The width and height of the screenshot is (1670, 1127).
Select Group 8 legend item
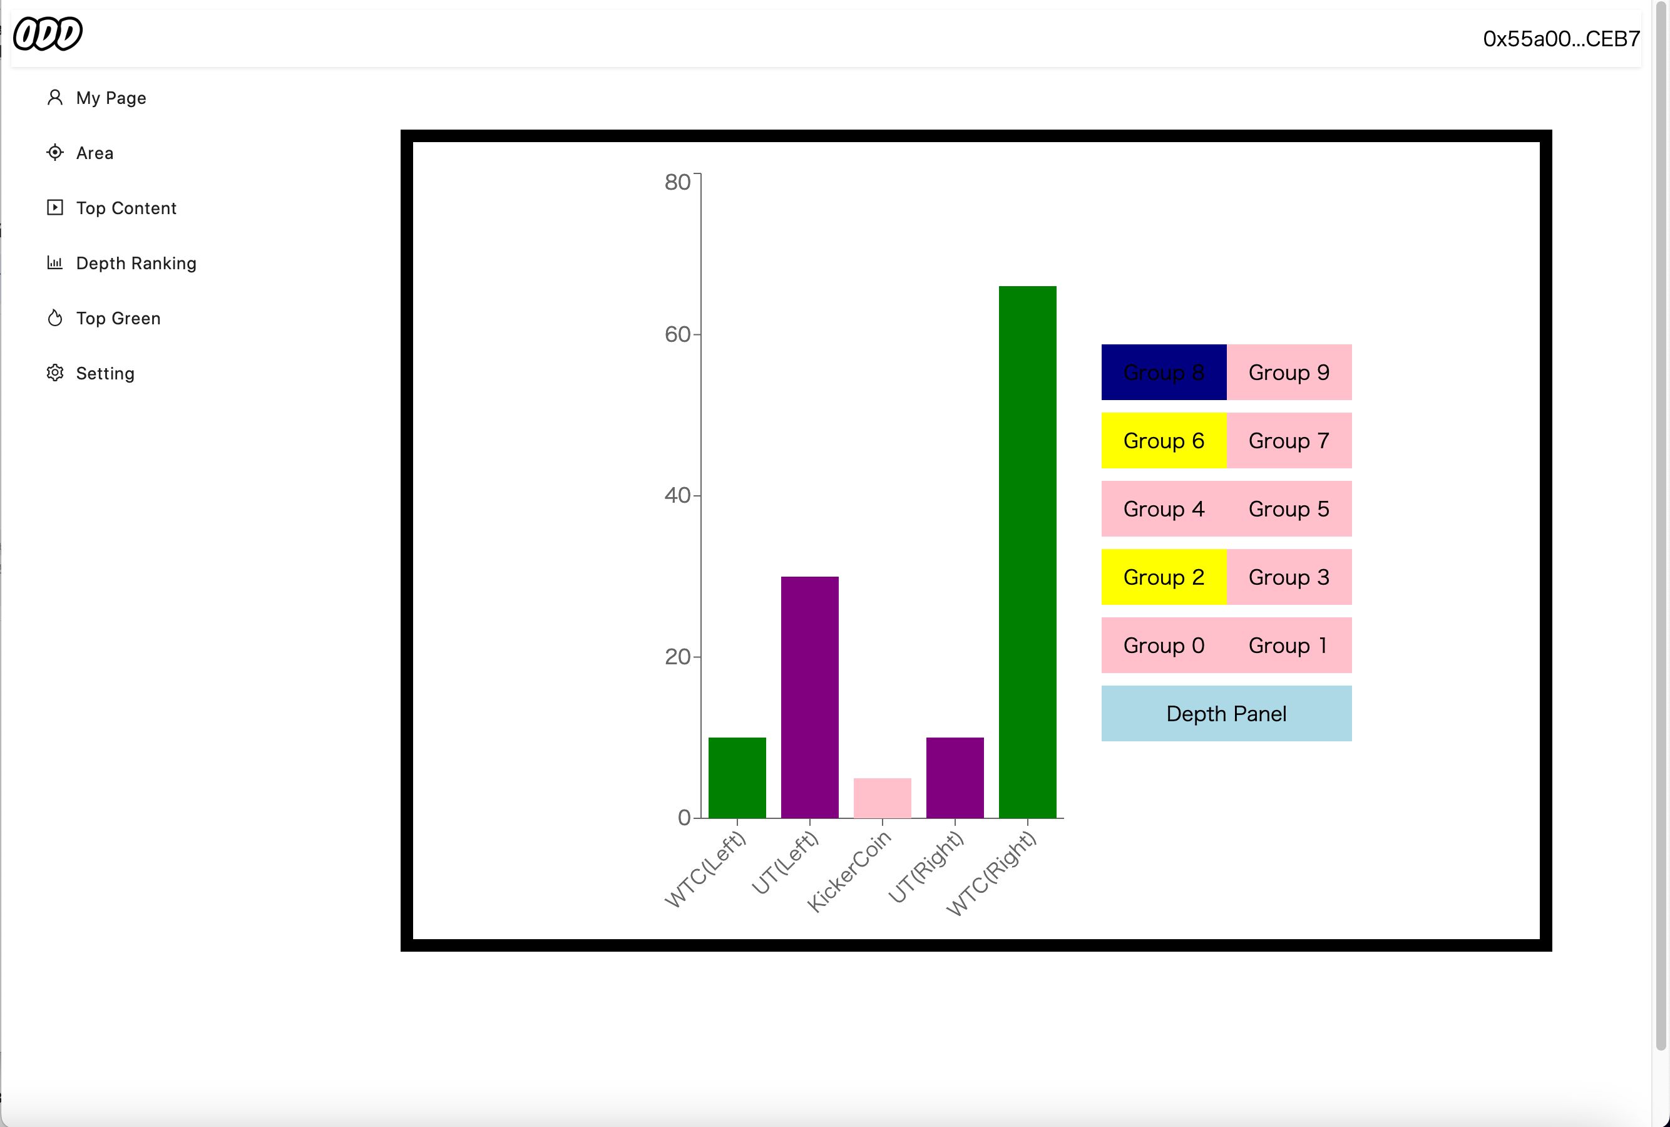(1163, 371)
